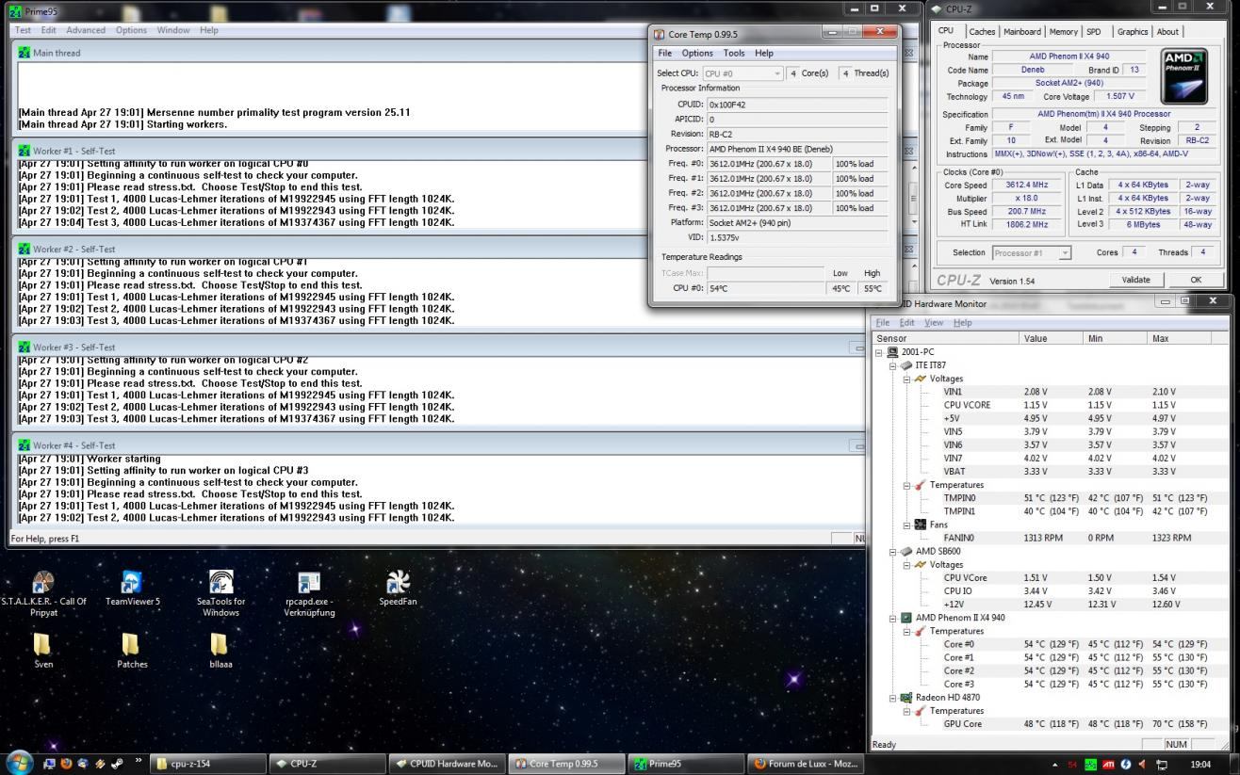1240x775 pixels.
Task: Collapse the AMD Phenom II X4 940 node
Action: coord(893,619)
